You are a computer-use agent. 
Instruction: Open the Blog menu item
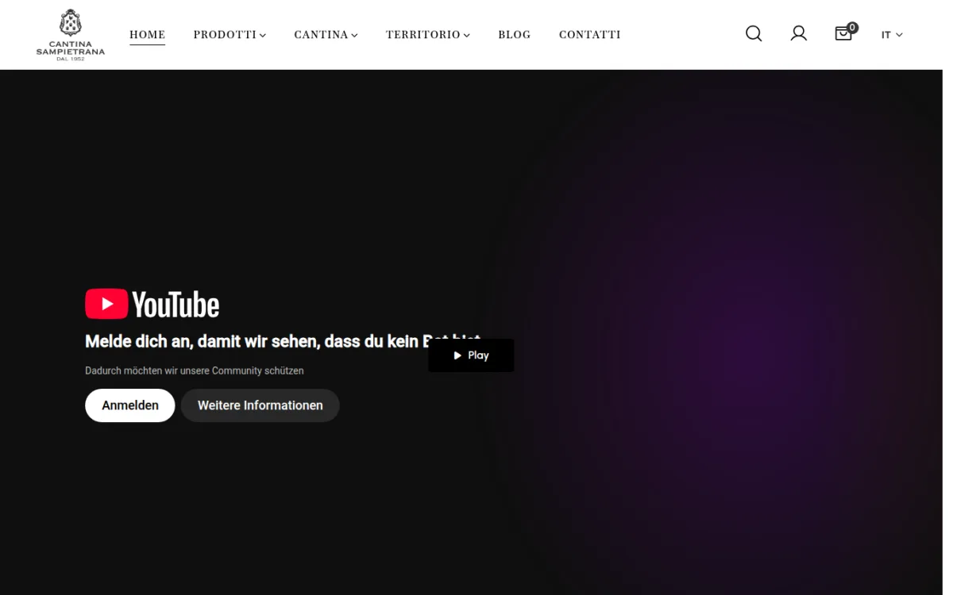(x=515, y=35)
